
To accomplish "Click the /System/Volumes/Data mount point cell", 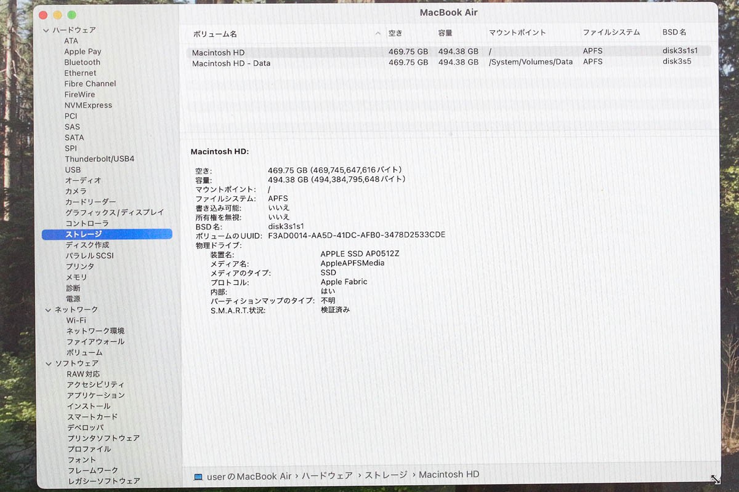I will (531, 62).
